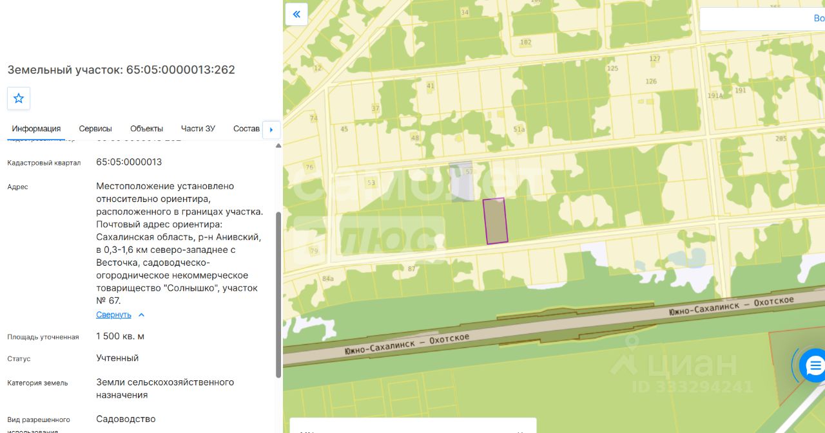Viewport: 825px width, 433px height.
Task: Click map parcel labeled 102
Action: click(x=525, y=42)
